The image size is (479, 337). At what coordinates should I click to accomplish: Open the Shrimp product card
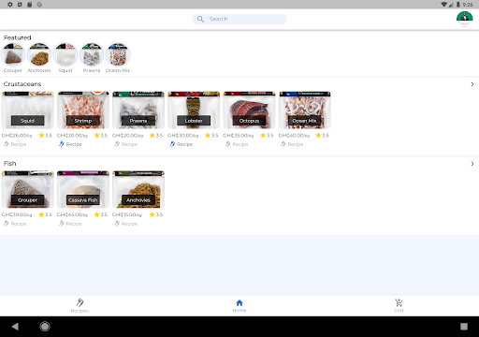(x=83, y=110)
